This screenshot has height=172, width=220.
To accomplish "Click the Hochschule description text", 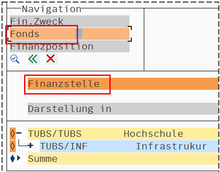I will [x=153, y=134].
